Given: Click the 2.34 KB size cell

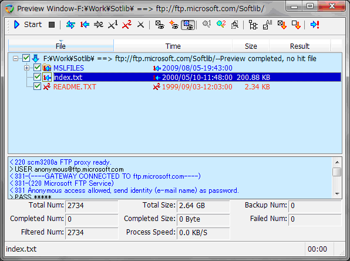Looking at the screenshot, I should 257,86.
